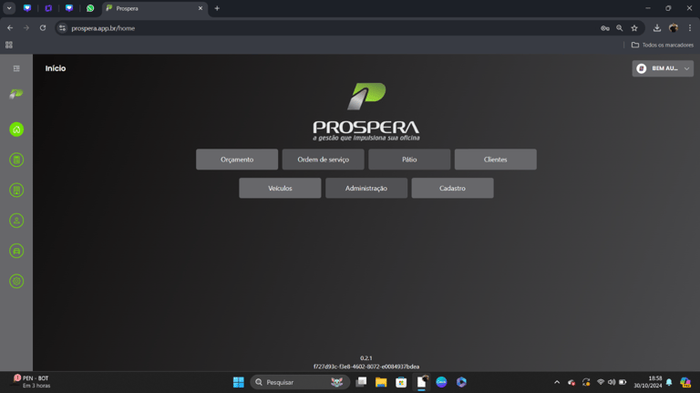Switch to the purple square pinned tab
Image resolution: width=700 pixels, height=393 pixels.
(x=48, y=8)
